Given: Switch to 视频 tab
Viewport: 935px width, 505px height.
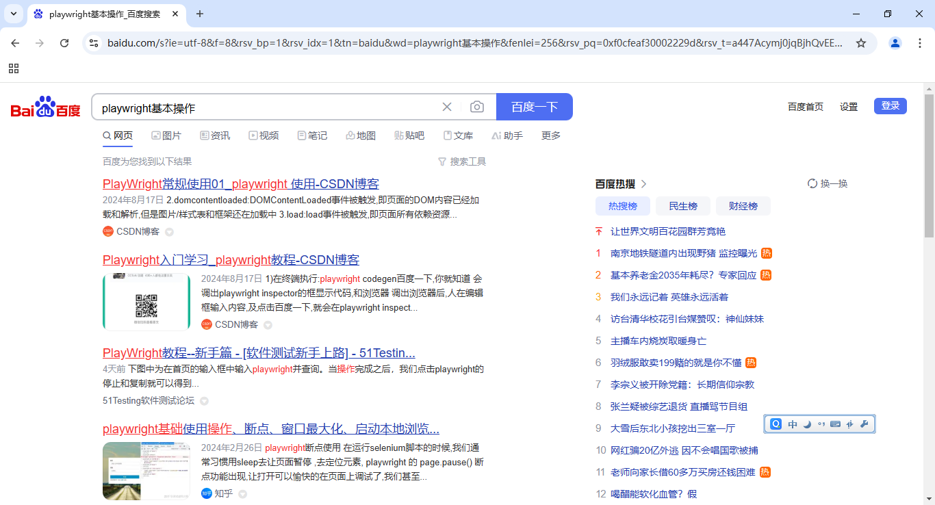Looking at the screenshot, I should pos(264,135).
